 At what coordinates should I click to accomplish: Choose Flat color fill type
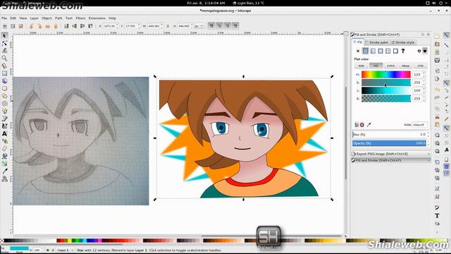coord(365,51)
